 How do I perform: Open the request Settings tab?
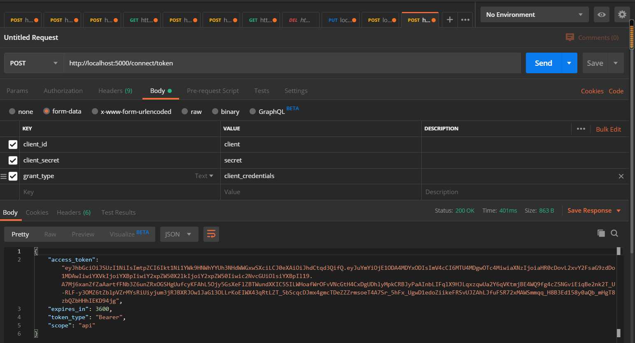(x=296, y=91)
